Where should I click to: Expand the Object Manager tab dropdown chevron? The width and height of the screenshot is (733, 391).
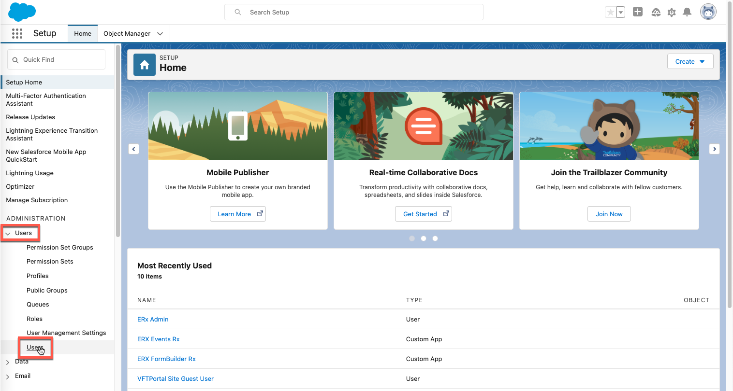pyautogui.click(x=160, y=34)
